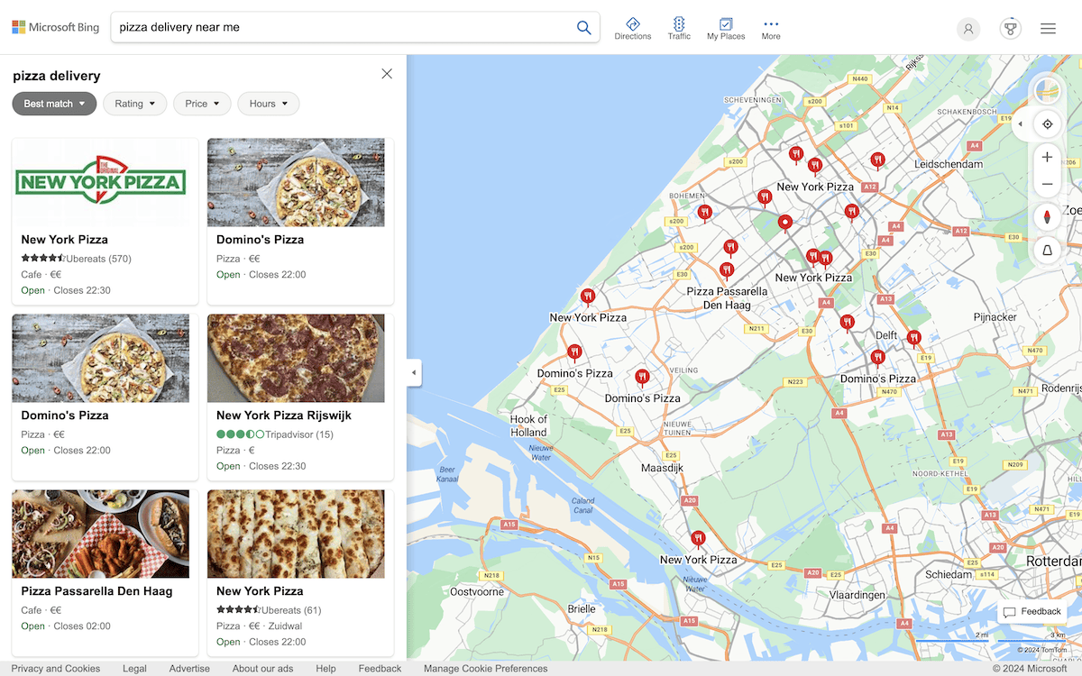Open the Price filter dropdown
The height and width of the screenshot is (676, 1082).
point(202,104)
